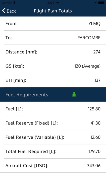Tap the 2:01 PM status bar clock
Image resolution: width=106 pixels, height=189 pixels.
click(x=53, y=3)
